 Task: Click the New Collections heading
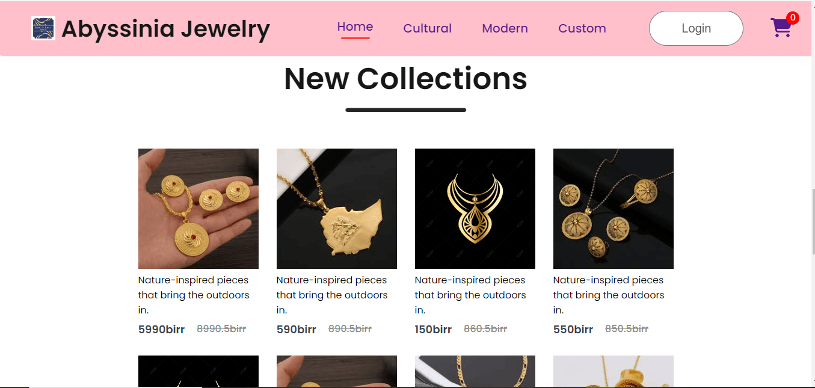tap(405, 78)
